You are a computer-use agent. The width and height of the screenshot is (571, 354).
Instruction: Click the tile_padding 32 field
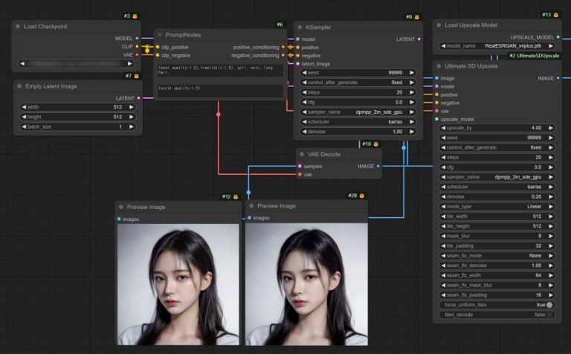click(497, 246)
